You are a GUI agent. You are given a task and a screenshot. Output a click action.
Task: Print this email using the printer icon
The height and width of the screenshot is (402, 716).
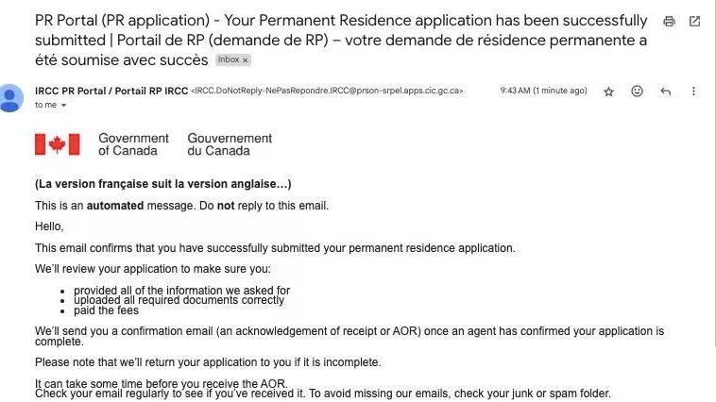click(x=670, y=21)
